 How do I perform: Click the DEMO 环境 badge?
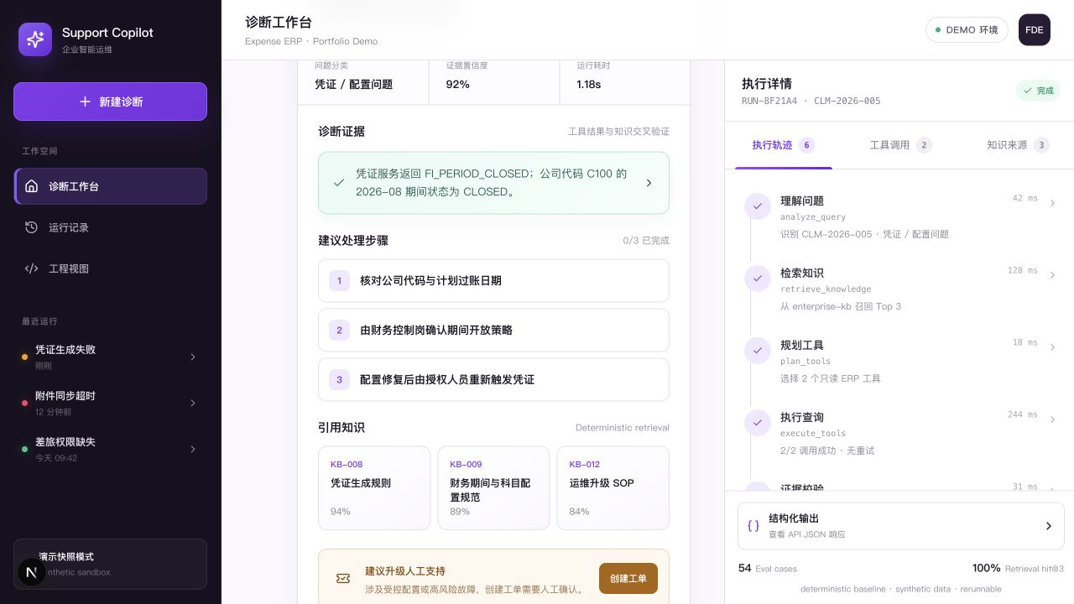(x=967, y=29)
